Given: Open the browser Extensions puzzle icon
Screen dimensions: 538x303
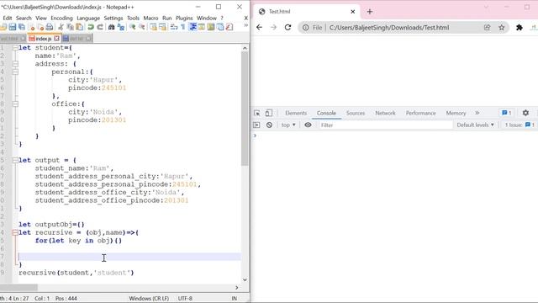Looking at the screenshot, I should coord(520,28).
